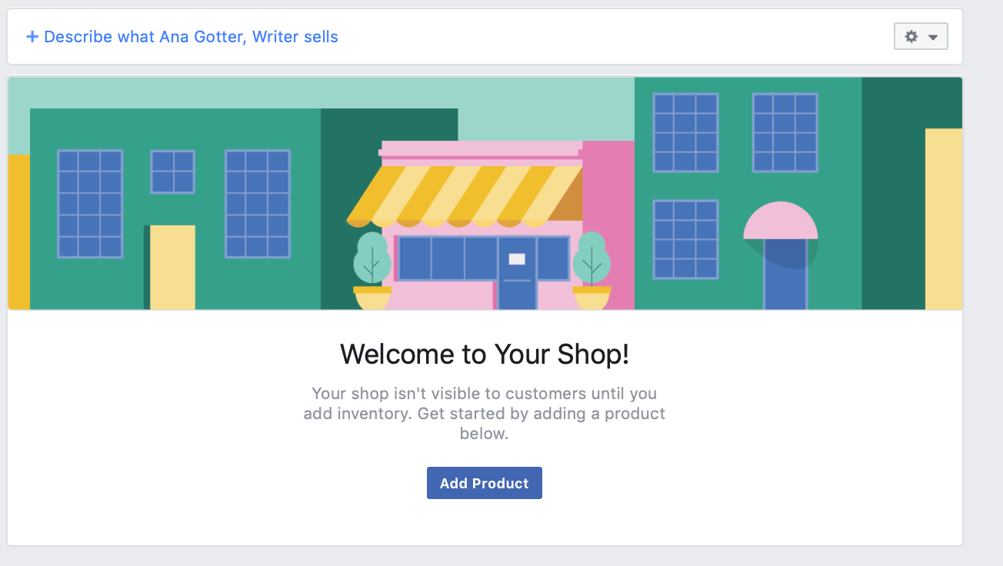Viewport: 1003px width, 566px height.
Task: Select the "Welcome to Your Shop!" heading
Action: click(x=485, y=354)
